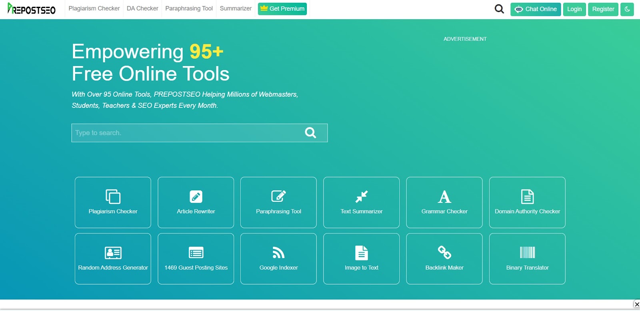Image resolution: width=640 pixels, height=311 pixels.
Task: Open the Binary Translator card label
Action: point(527,268)
